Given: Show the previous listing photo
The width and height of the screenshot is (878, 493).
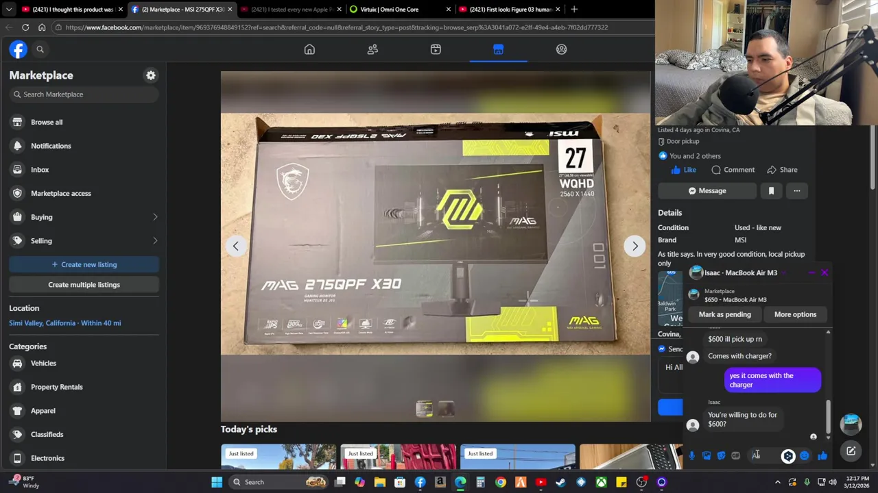Looking at the screenshot, I should [235, 246].
